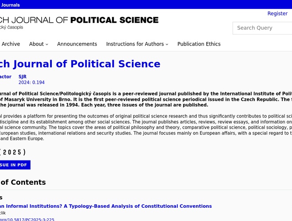The image size is (292, 221).
Task: Open the Archive menu item
Action: [x=11, y=44]
